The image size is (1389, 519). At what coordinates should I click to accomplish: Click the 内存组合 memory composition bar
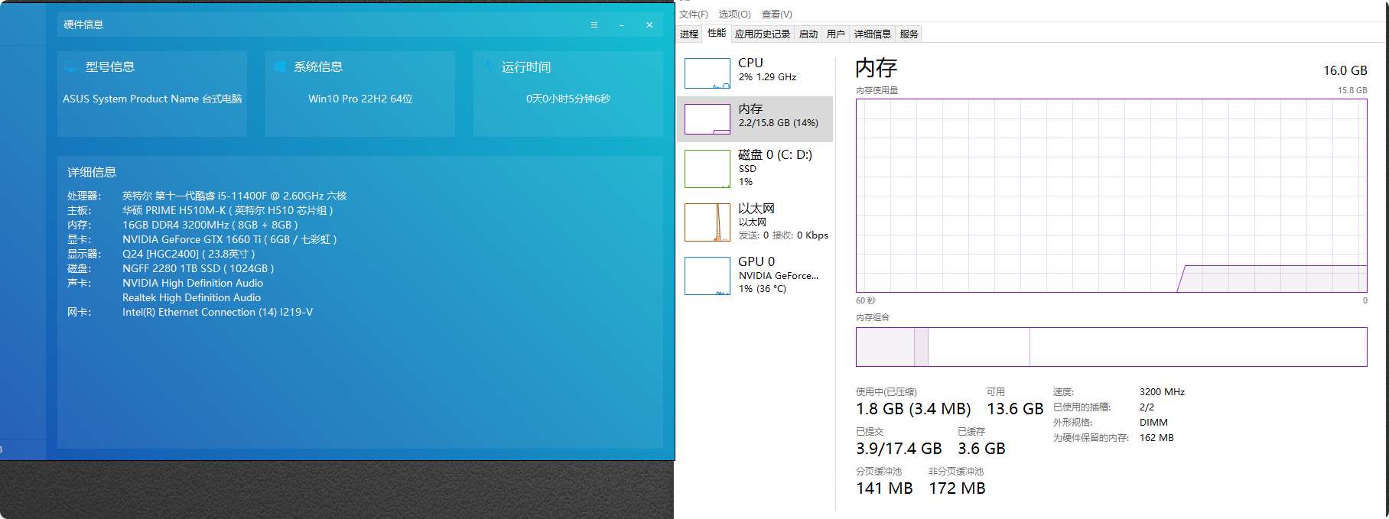(1111, 347)
